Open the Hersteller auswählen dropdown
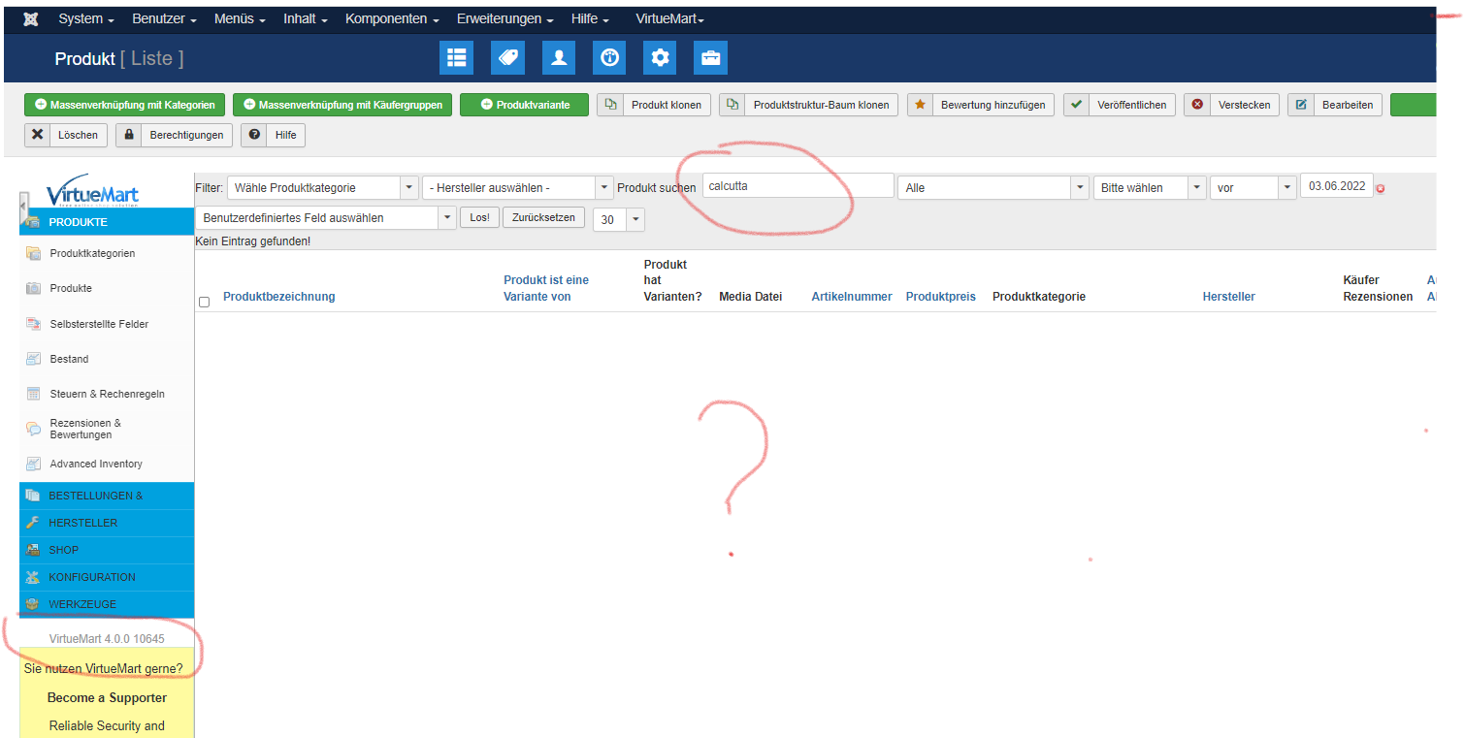The image size is (1465, 738). pyautogui.click(x=518, y=188)
